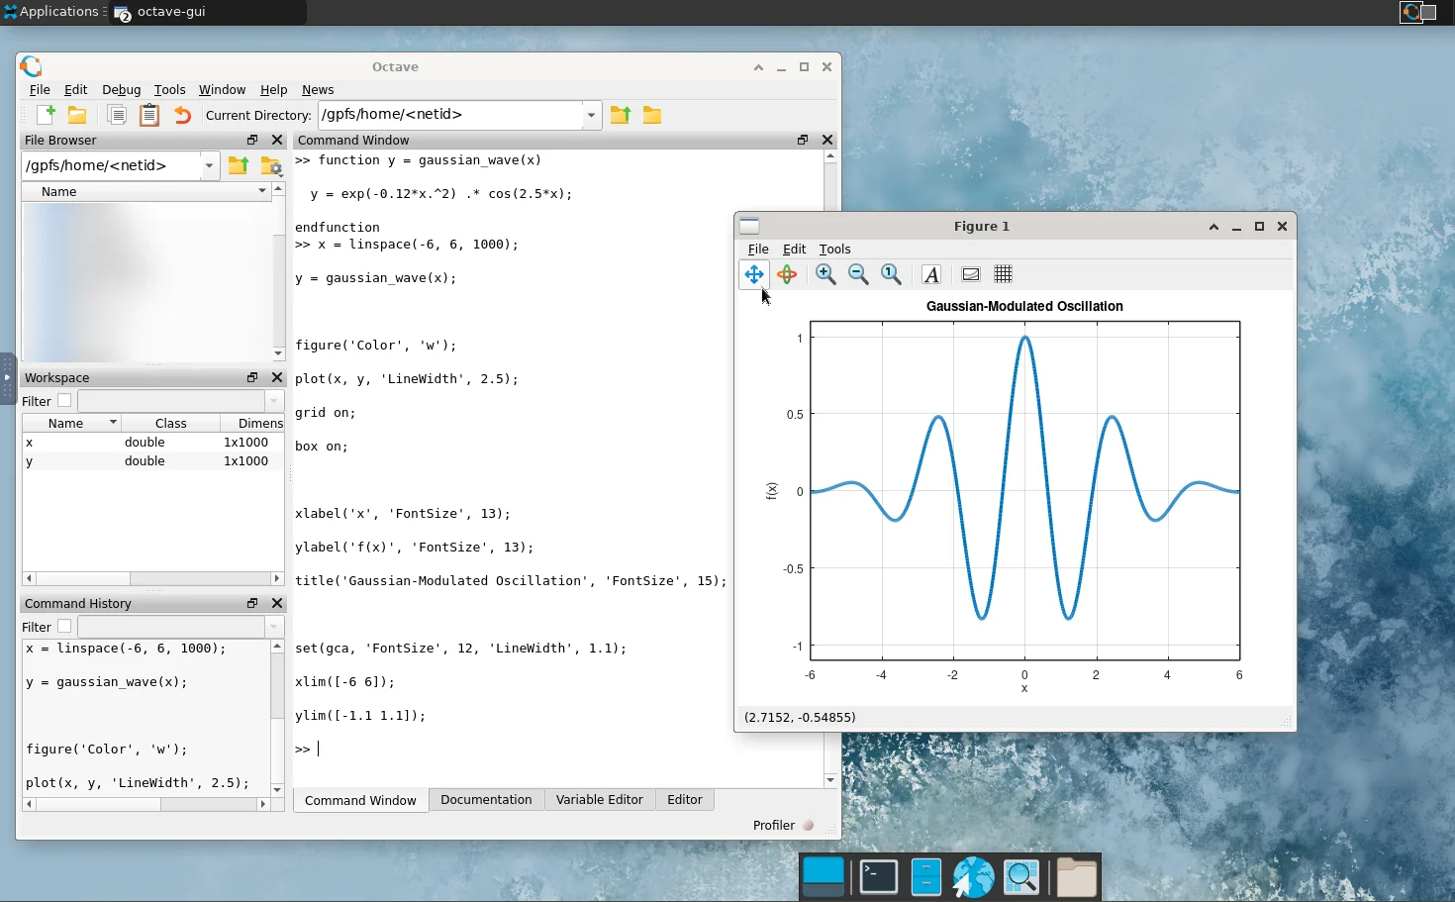Open the Command History filter dropdown

pos(274,627)
